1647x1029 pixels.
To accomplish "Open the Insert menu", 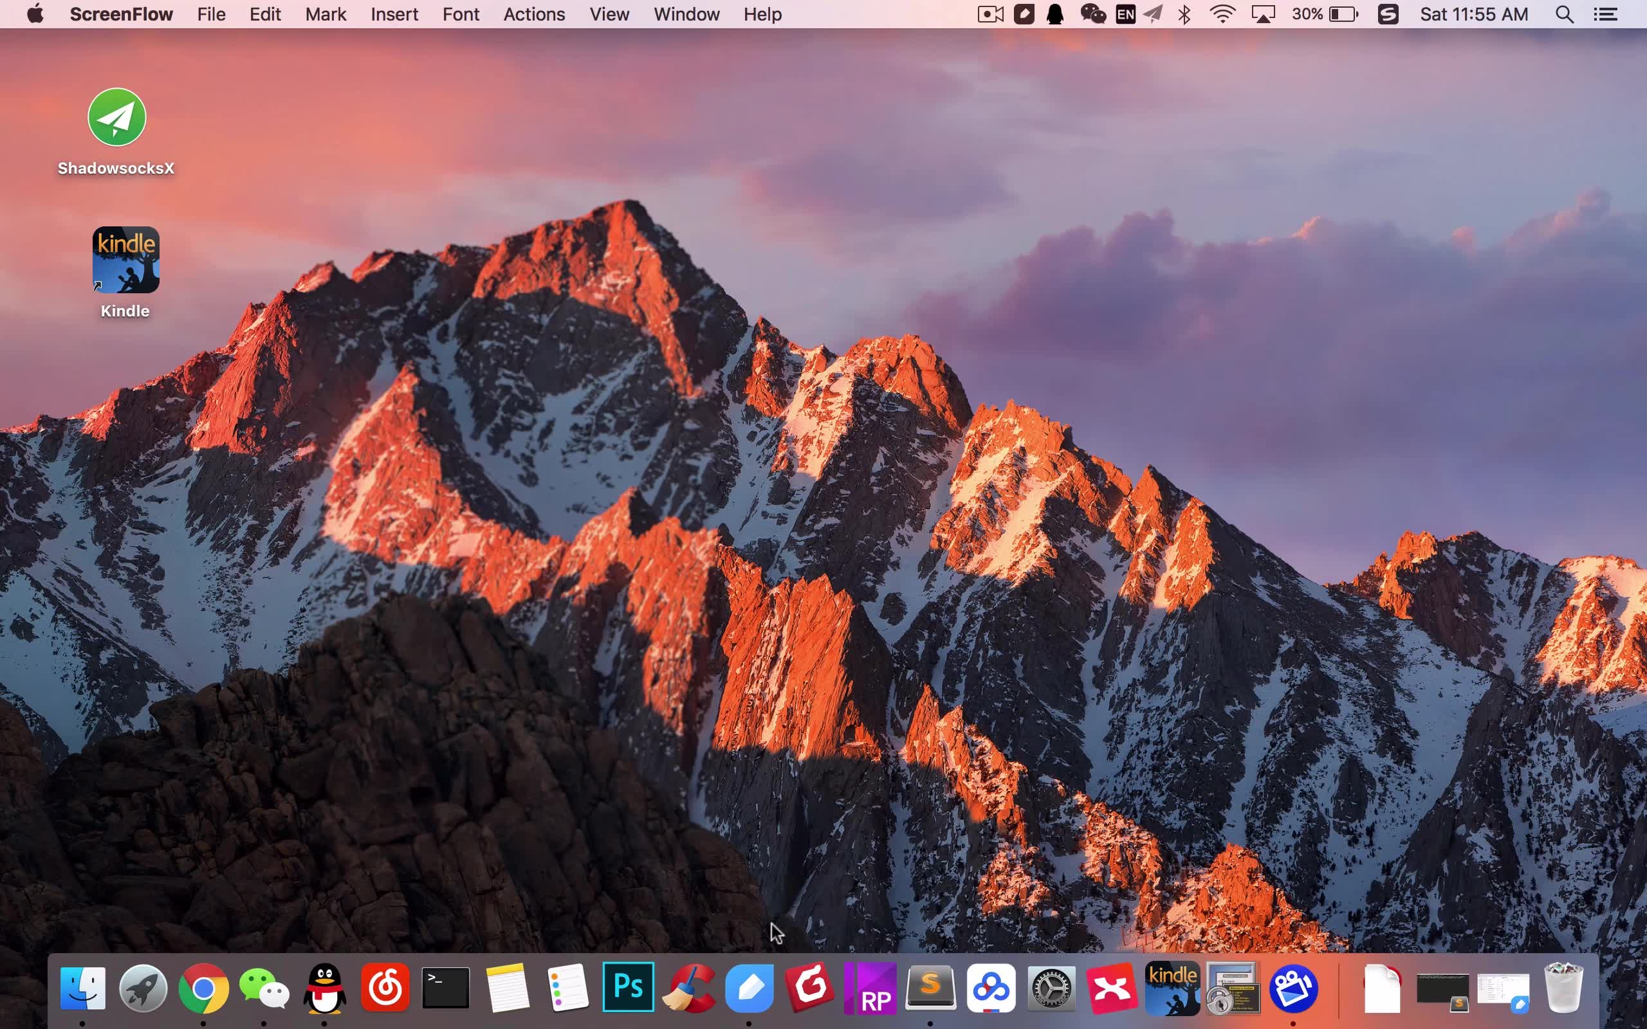I will 394,14.
